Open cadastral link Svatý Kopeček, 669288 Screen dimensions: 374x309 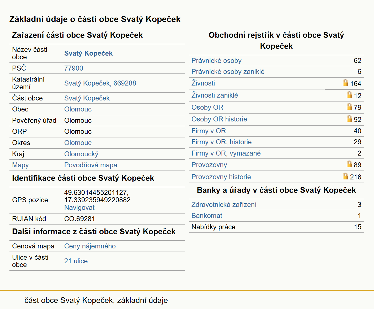(100, 83)
